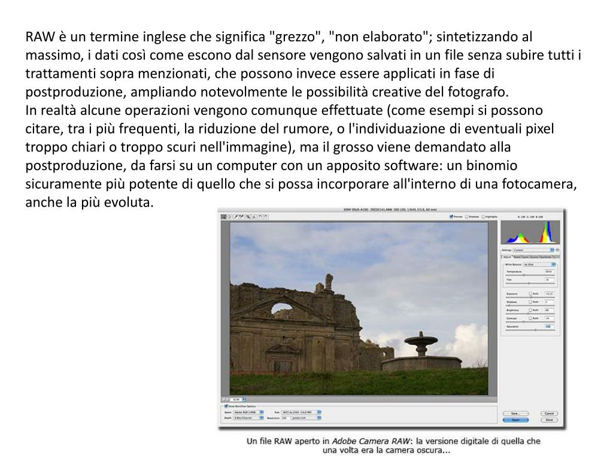613x460 pixels.
Task: Pick the White Balance eyedropper tool
Action: pos(236,216)
